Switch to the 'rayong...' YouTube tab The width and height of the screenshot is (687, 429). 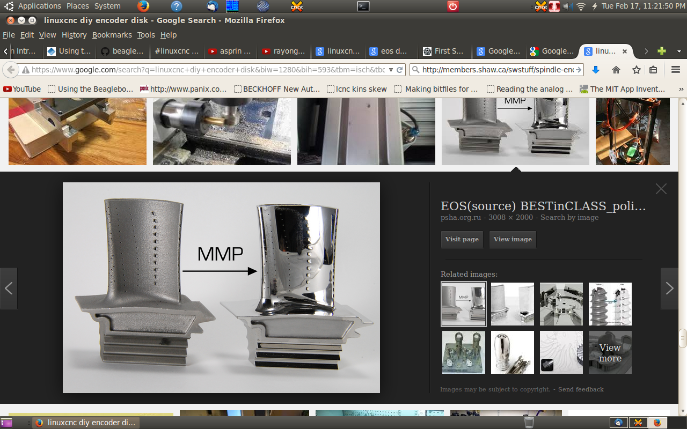point(283,51)
